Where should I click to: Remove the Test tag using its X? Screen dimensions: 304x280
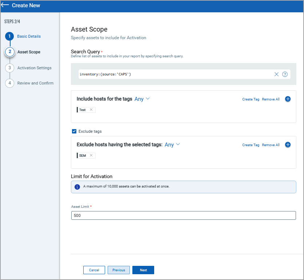pos(91,110)
